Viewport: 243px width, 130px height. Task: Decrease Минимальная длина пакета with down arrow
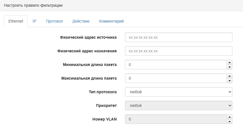click(229, 67)
